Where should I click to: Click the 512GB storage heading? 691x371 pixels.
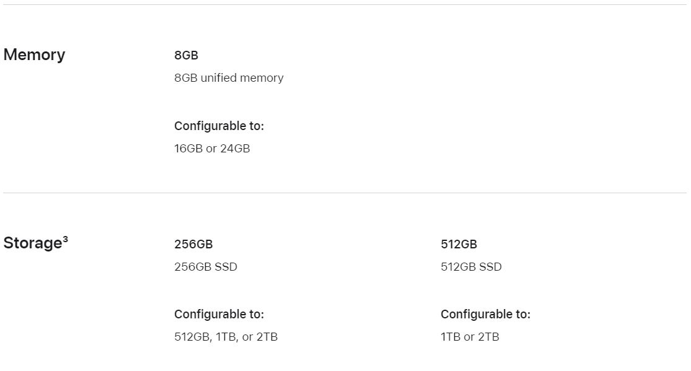[x=459, y=244]
